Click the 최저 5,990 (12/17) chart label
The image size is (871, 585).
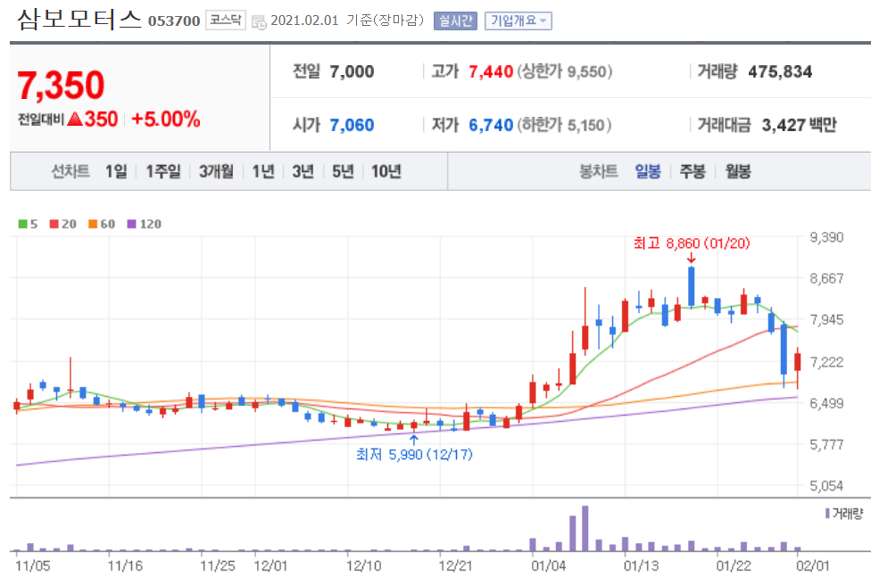coord(414,455)
